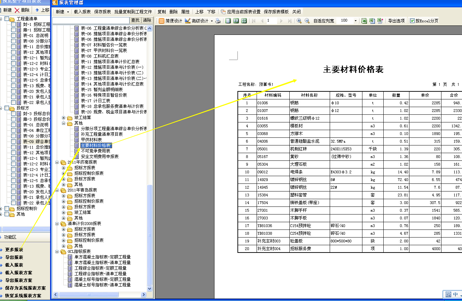Click the 查找 search button
The height and width of the screenshot is (301, 462).
coord(135,21)
